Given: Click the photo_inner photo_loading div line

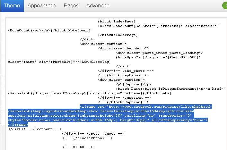Looking at the screenshot, I should click(159, 53).
